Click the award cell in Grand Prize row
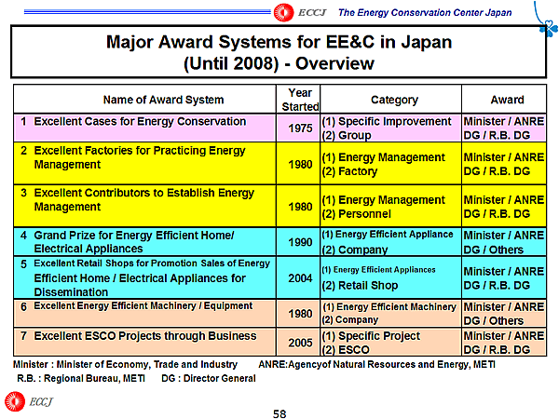The width and height of the screenshot is (559, 419). point(504,242)
